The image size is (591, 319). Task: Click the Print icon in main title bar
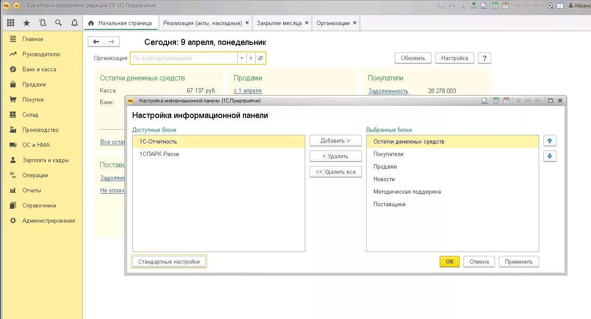tap(452, 6)
